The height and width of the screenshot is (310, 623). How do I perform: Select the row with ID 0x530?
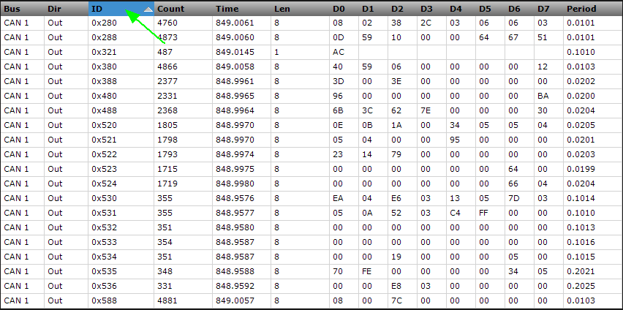(x=311, y=198)
